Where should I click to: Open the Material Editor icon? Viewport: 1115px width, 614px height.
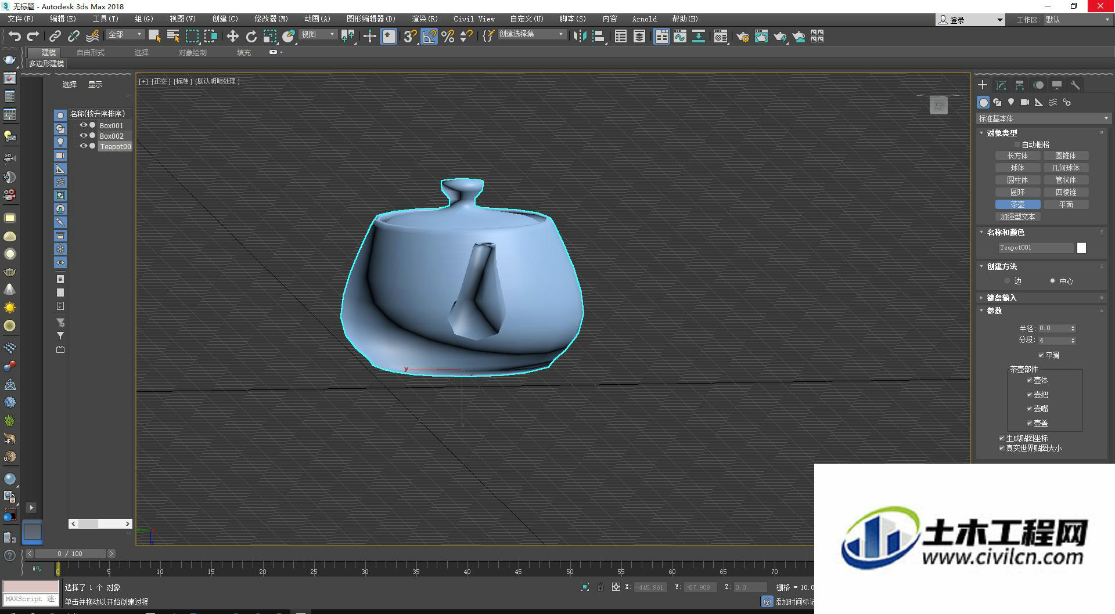point(721,36)
